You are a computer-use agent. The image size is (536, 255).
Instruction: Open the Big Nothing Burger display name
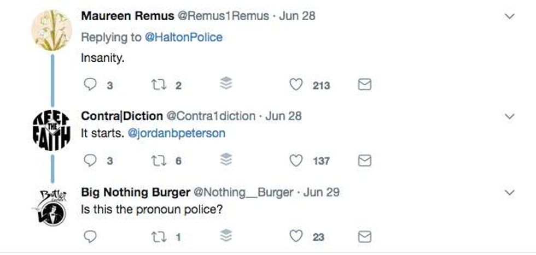[x=135, y=192]
